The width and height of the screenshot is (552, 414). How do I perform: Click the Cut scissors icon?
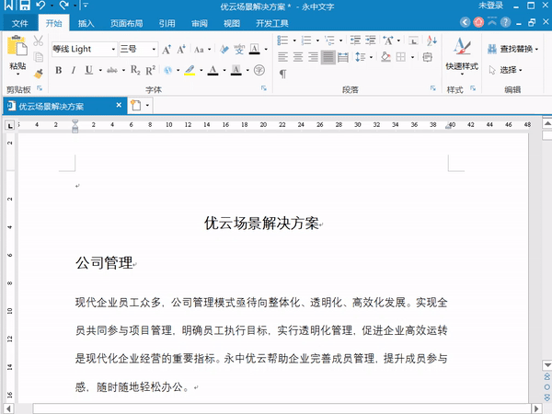point(39,40)
